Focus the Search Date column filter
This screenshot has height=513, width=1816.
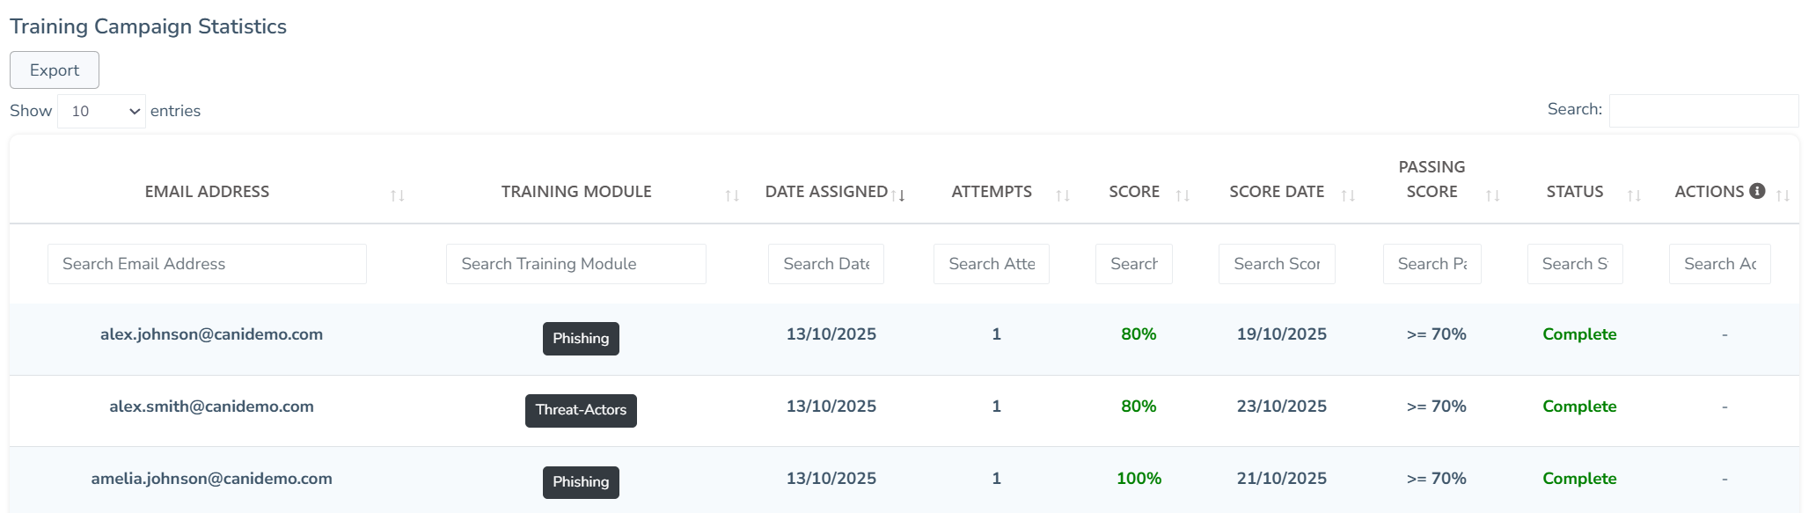(x=825, y=264)
